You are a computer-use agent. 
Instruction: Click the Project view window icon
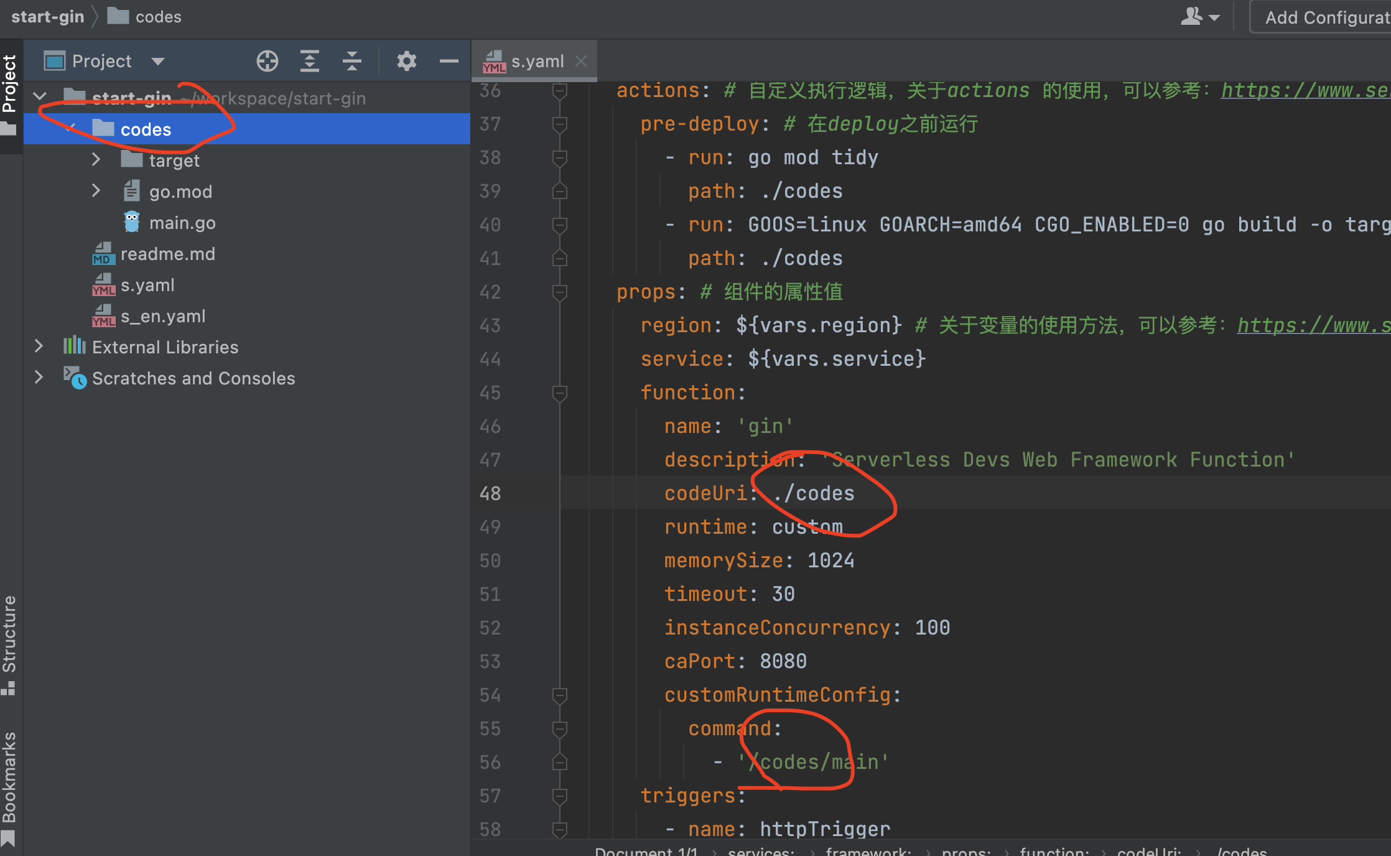coord(54,61)
